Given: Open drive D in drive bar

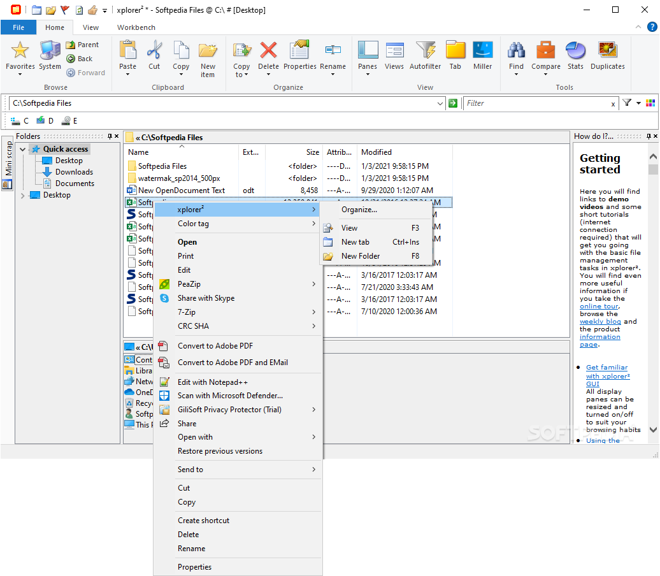Looking at the screenshot, I should [45, 121].
